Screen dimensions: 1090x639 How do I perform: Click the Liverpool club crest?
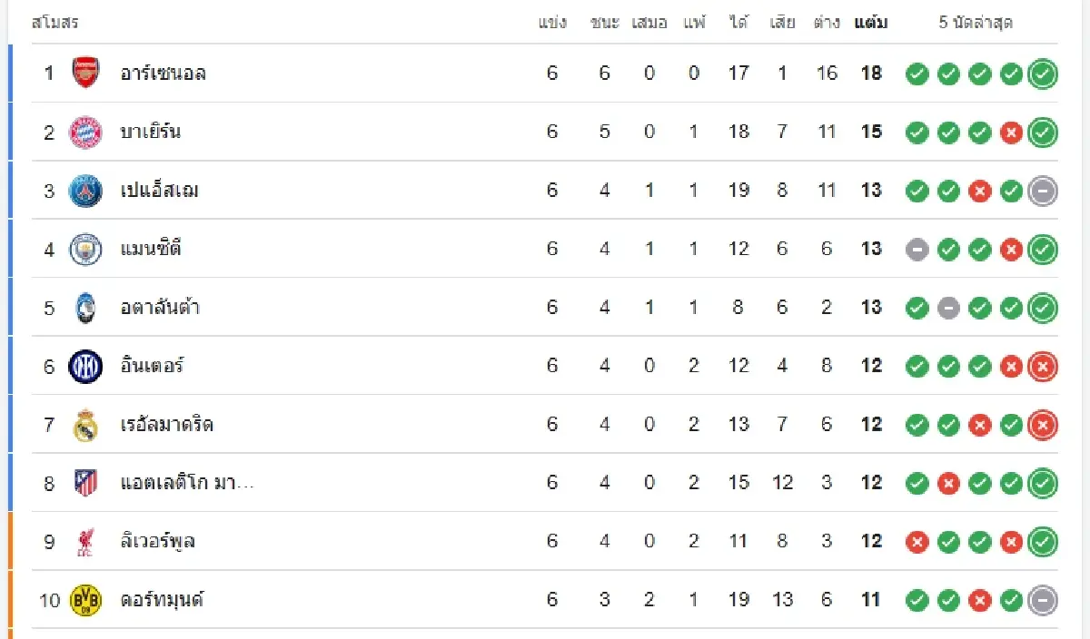coord(85,542)
